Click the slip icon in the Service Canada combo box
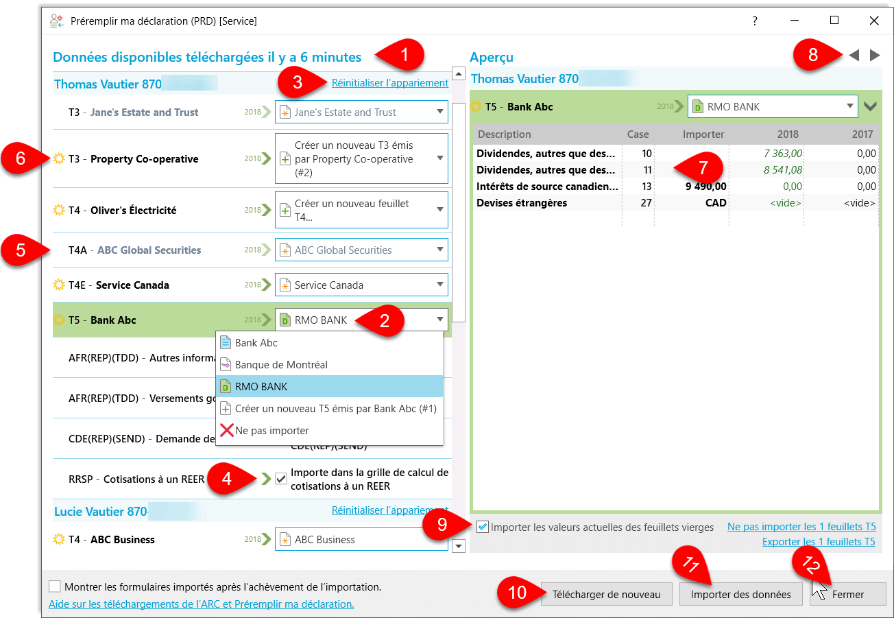Viewport: 894px width, 618px height. click(x=285, y=285)
